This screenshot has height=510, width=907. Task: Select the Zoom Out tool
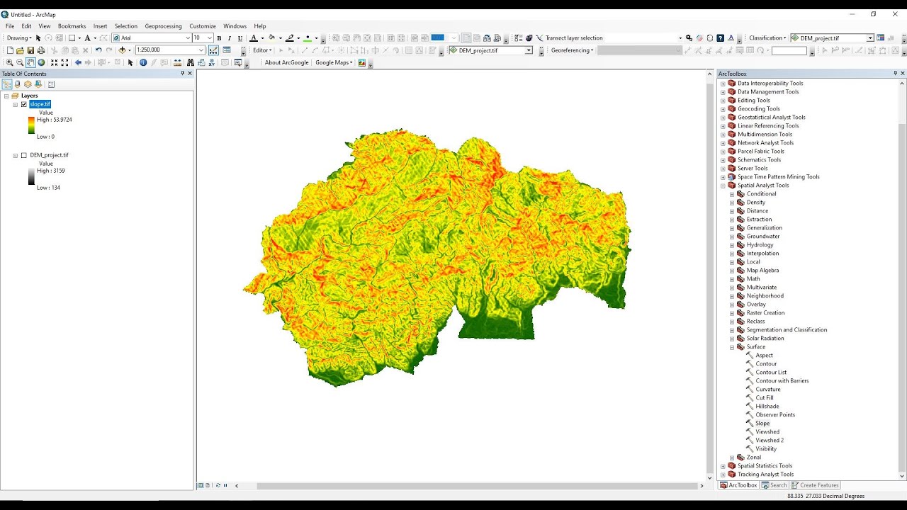pyautogui.click(x=20, y=62)
